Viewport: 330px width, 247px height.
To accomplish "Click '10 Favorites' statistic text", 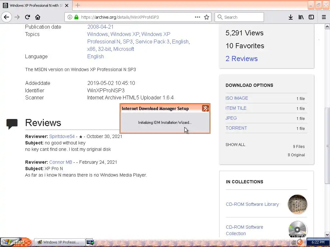I will (x=245, y=46).
